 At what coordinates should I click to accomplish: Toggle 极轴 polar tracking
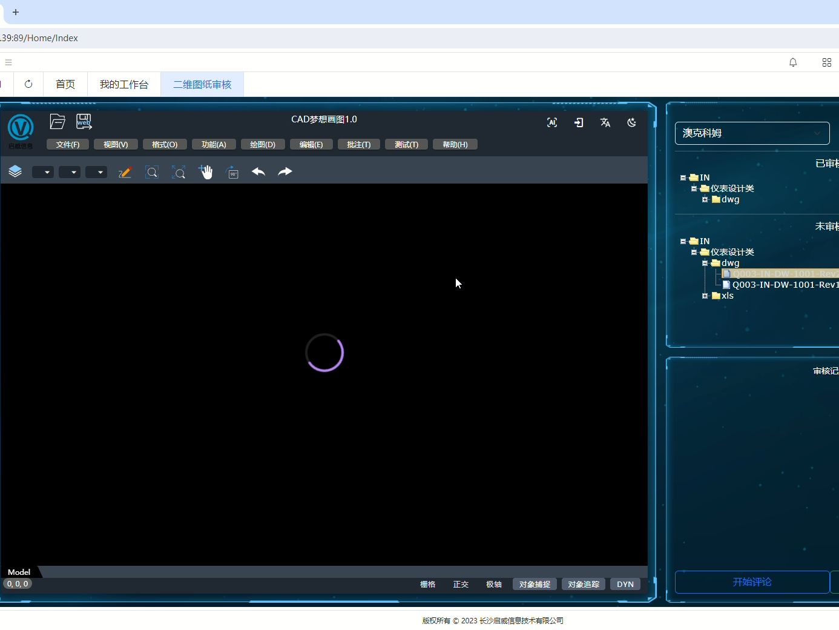(x=494, y=585)
